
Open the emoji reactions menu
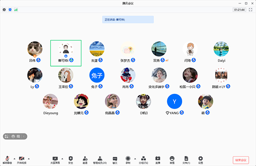tap(172, 160)
